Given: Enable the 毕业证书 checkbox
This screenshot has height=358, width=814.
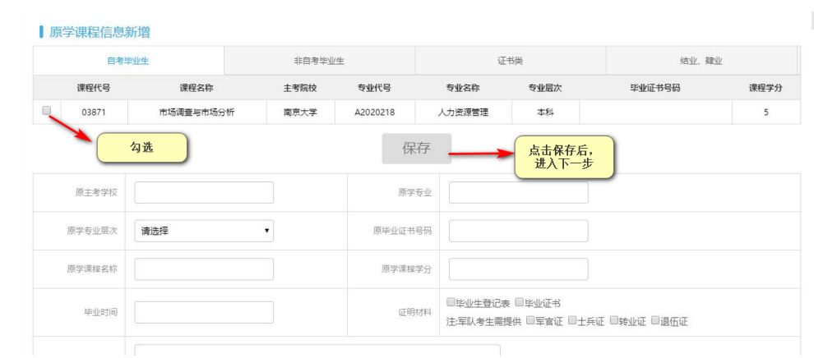Looking at the screenshot, I should pos(519,302).
